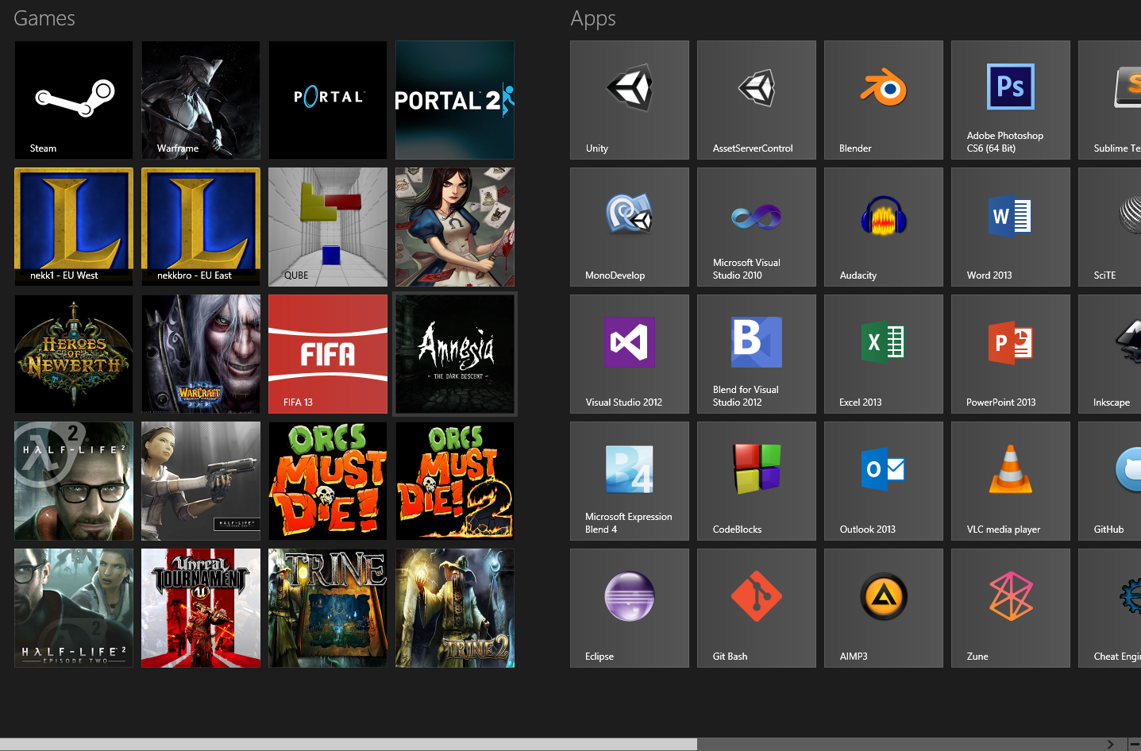Open Git Bash tile
The image size is (1141, 751).
point(757,608)
